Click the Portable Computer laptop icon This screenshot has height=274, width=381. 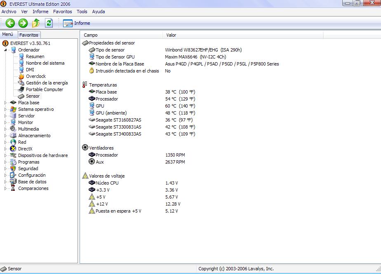pos(21,89)
